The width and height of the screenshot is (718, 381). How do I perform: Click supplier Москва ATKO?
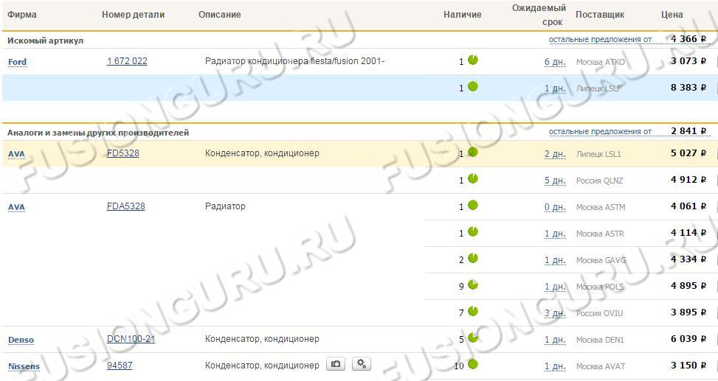[601, 62]
